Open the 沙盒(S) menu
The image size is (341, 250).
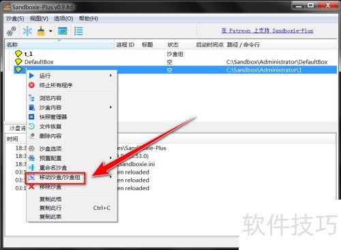[x=15, y=18]
